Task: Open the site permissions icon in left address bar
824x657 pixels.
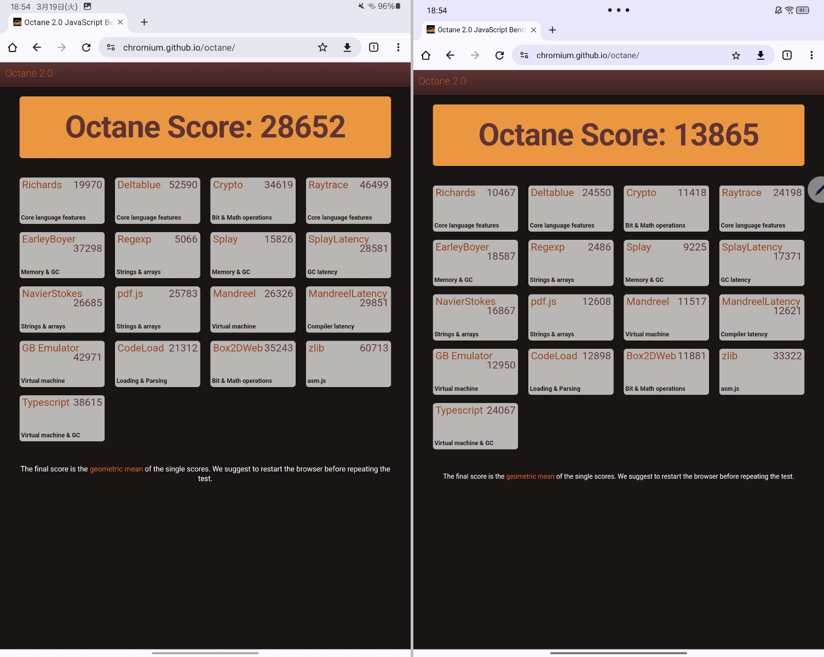Action: pos(111,47)
